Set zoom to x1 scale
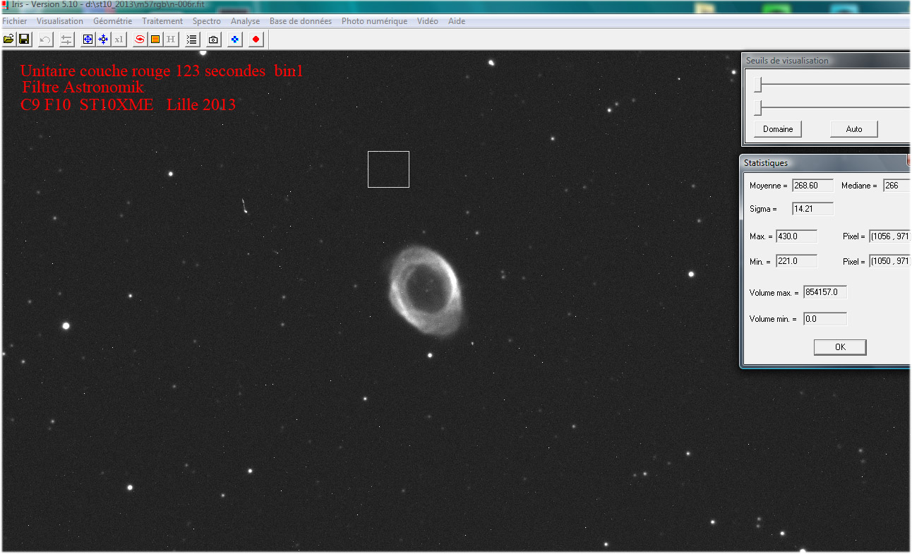Image resolution: width=912 pixels, height=554 pixels. (x=119, y=39)
